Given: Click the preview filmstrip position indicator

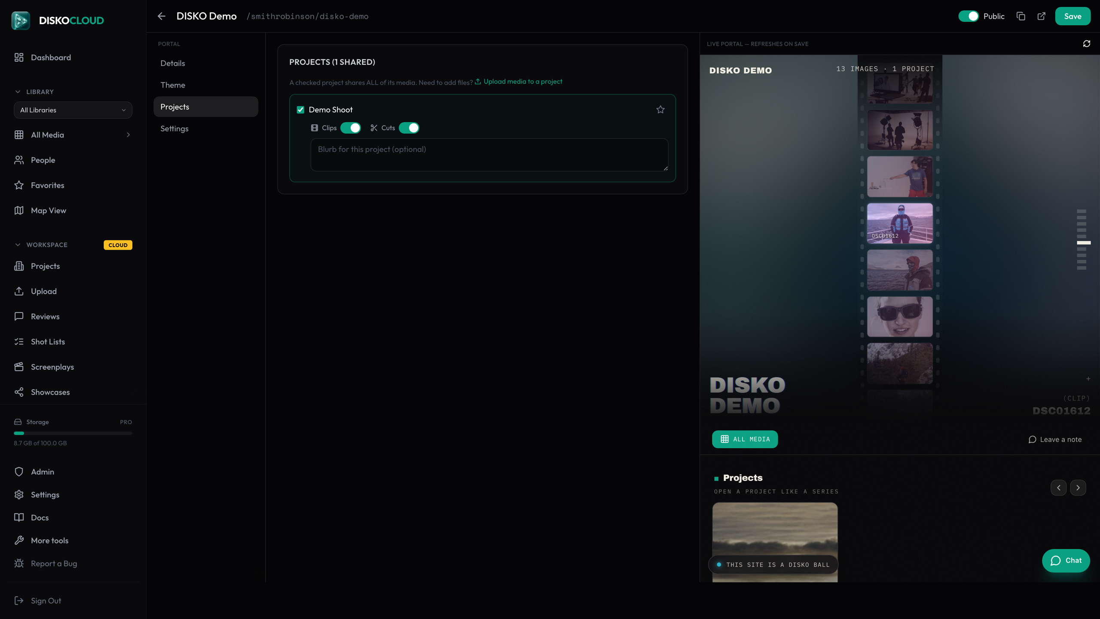Looking at the screenshot, I should [x=1083, y=243].
